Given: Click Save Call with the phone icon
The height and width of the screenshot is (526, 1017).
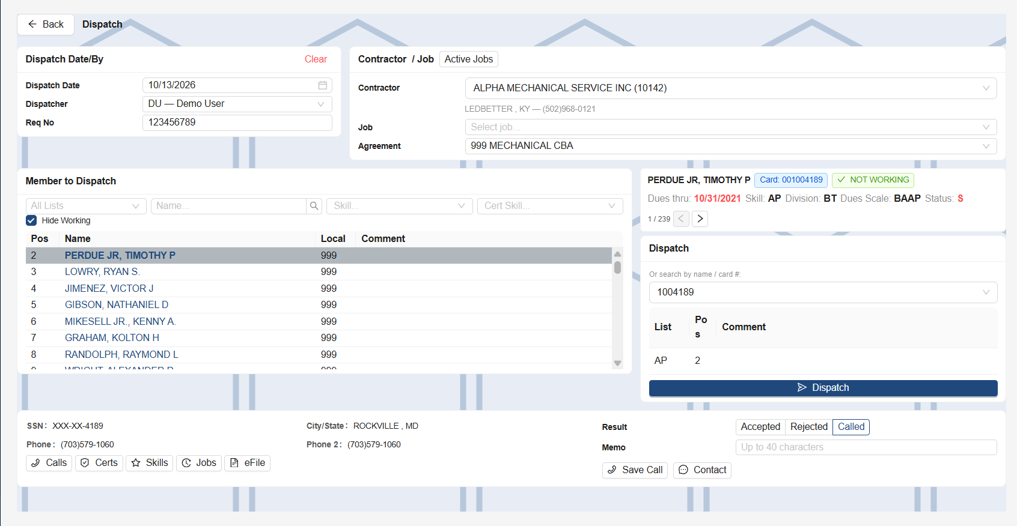Looking at the screenshot, I should click(x=635, y=470).
